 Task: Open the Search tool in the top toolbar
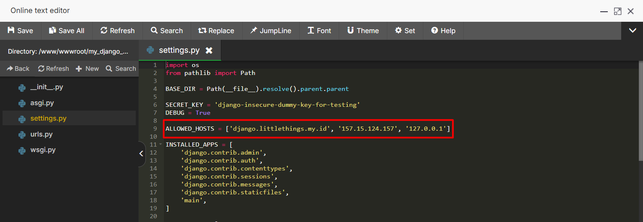[x=166, y=31]
